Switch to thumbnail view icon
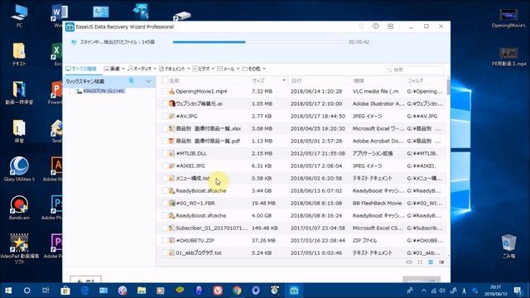 click(420, 262)
